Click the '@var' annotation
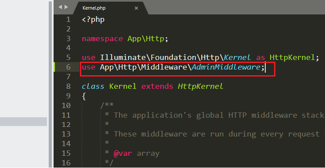 click(x=123, y=154)
